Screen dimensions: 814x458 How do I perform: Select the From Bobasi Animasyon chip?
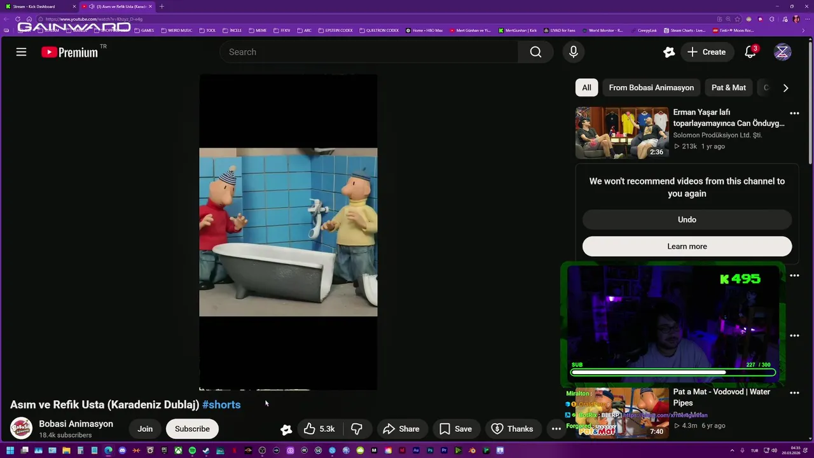pyautogui.click(x=651, y=88)
